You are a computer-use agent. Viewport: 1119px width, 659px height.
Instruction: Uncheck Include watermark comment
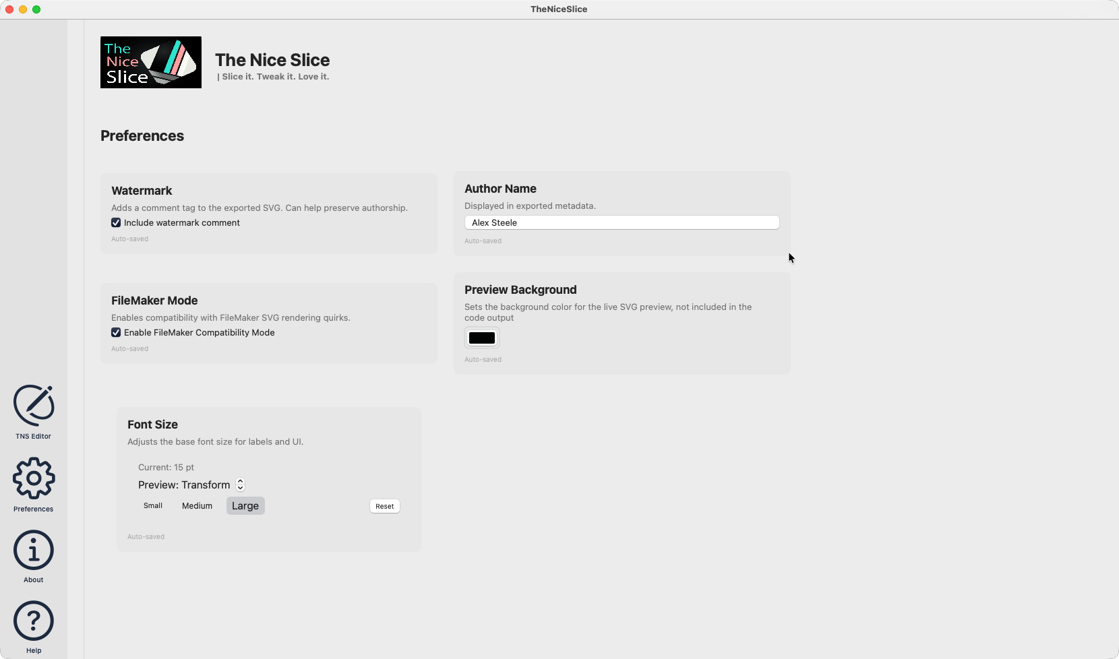tap(116, 223)
